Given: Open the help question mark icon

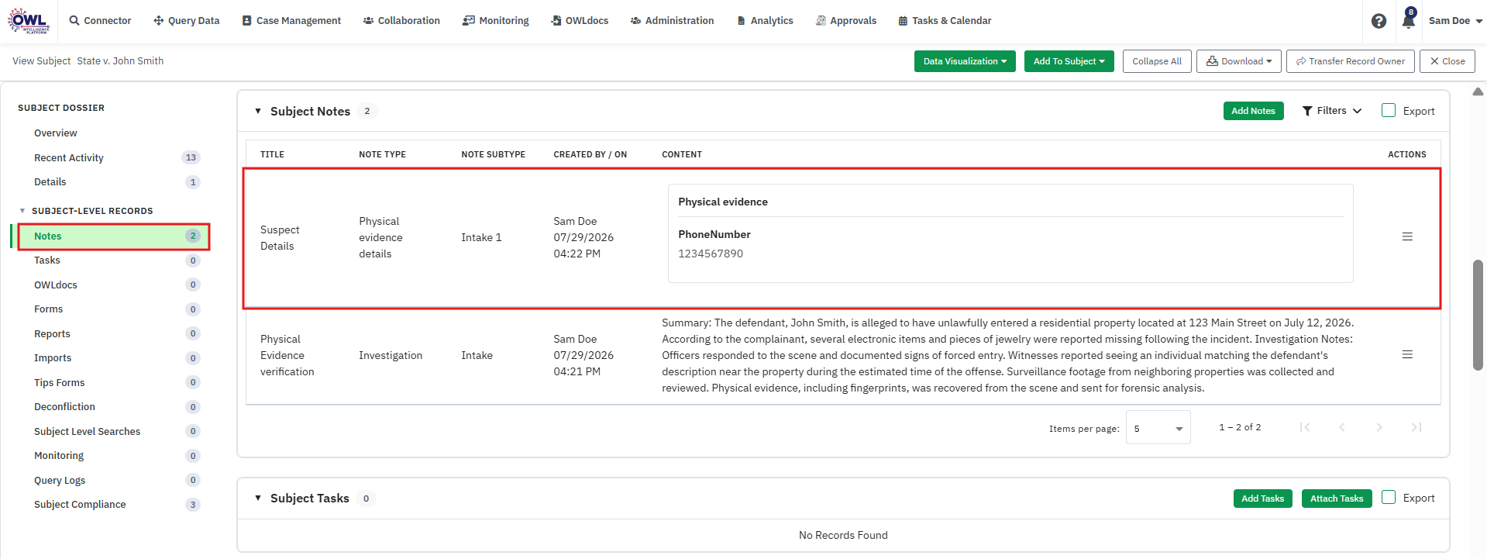Looking at the screenshot, I should point(1379,21).
